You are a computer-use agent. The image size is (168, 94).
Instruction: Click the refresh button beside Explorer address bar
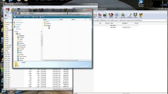(66, 13)
